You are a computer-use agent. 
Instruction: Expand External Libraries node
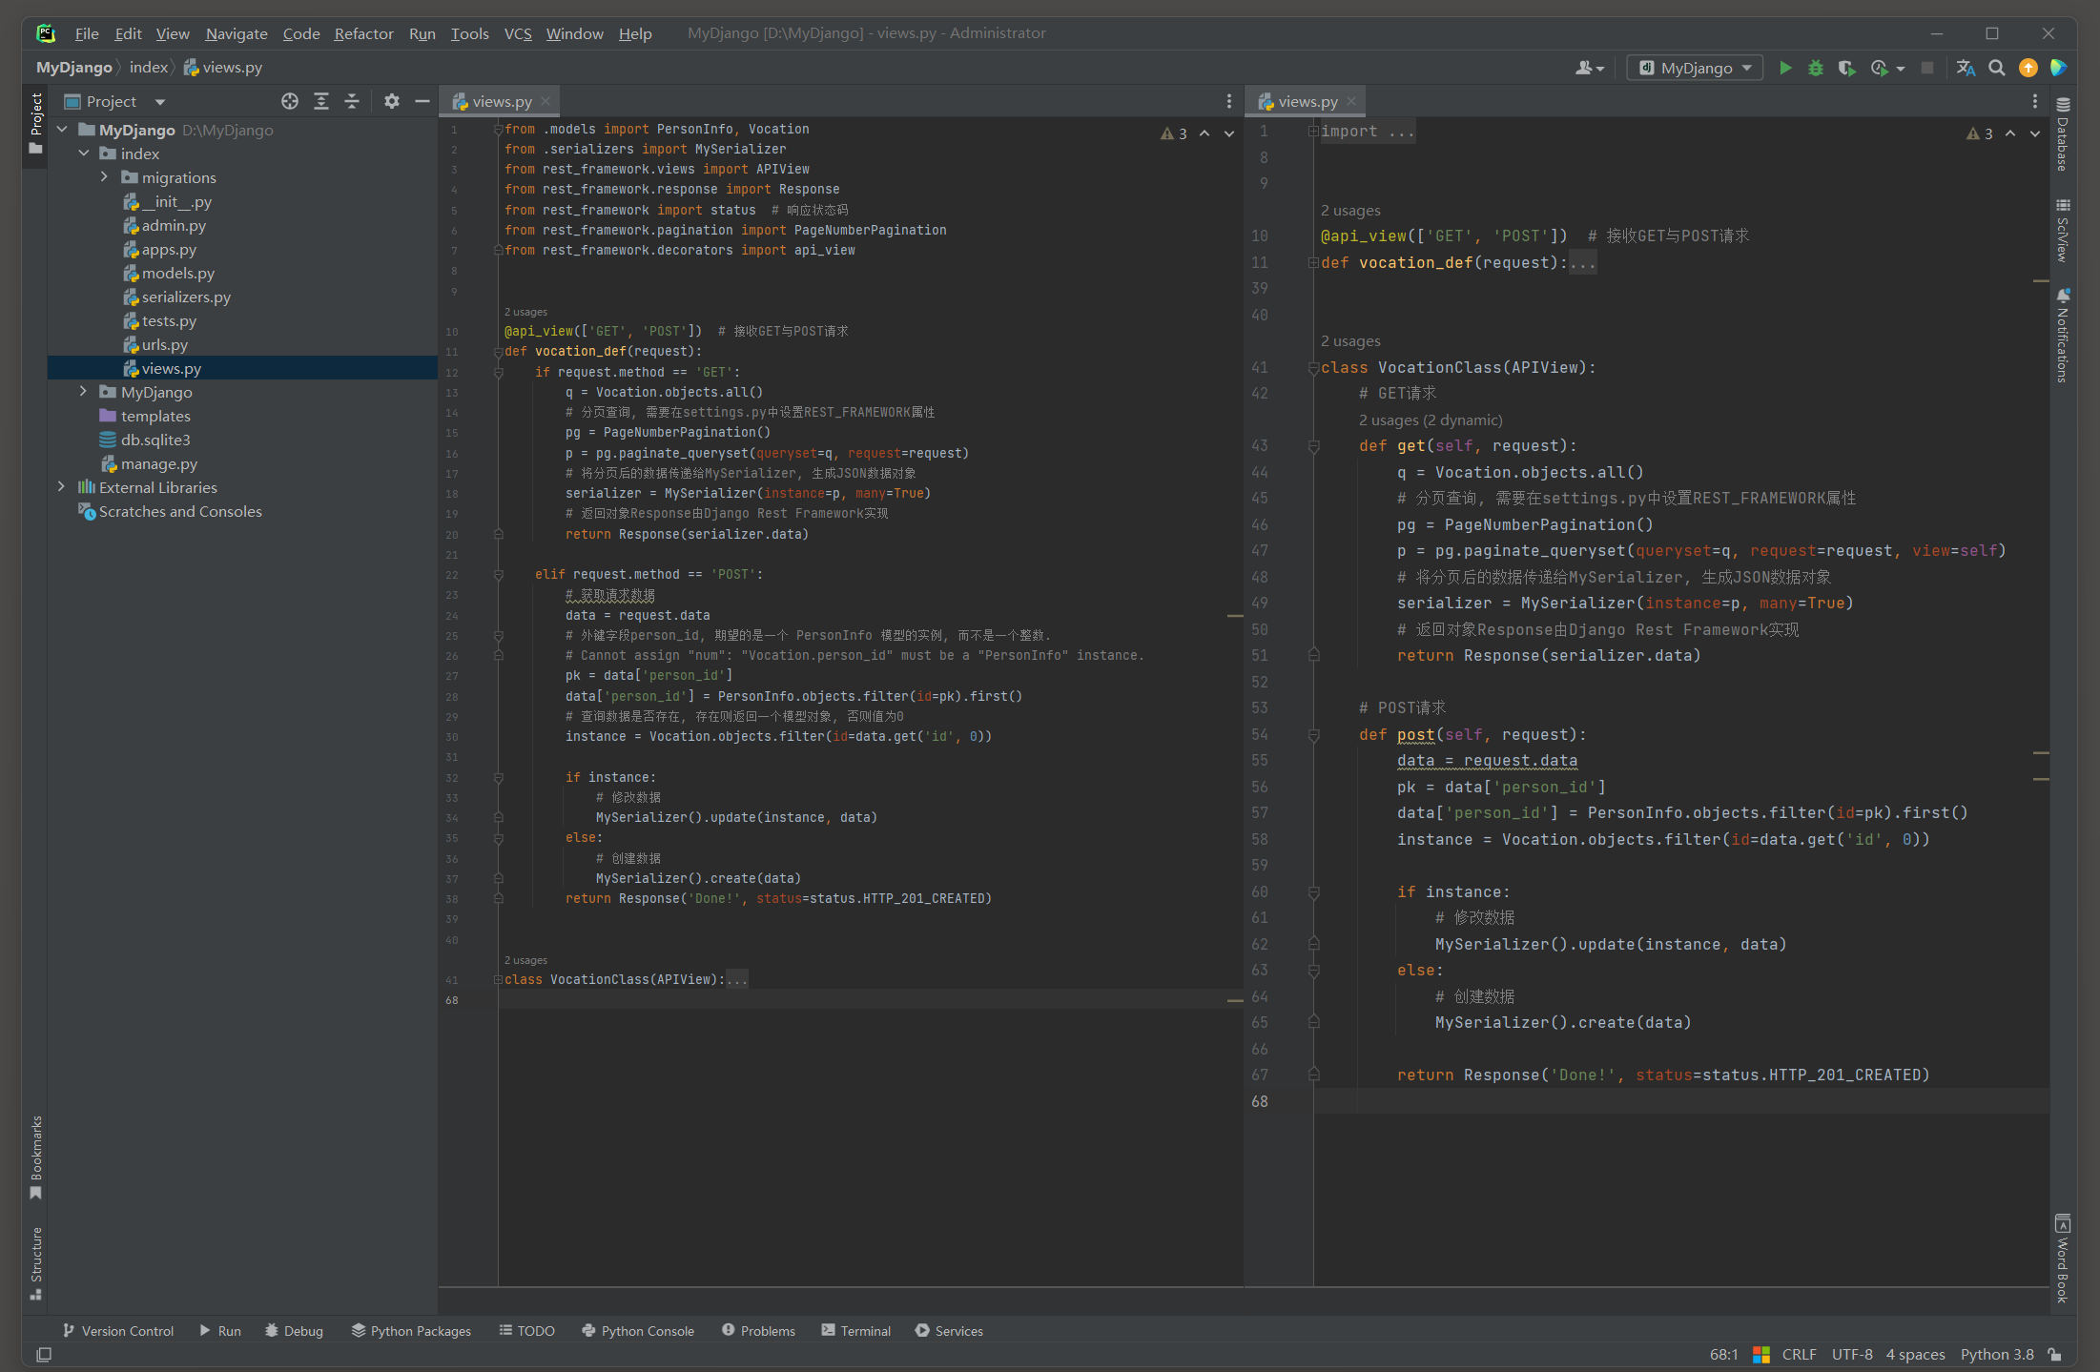point(61,487)
